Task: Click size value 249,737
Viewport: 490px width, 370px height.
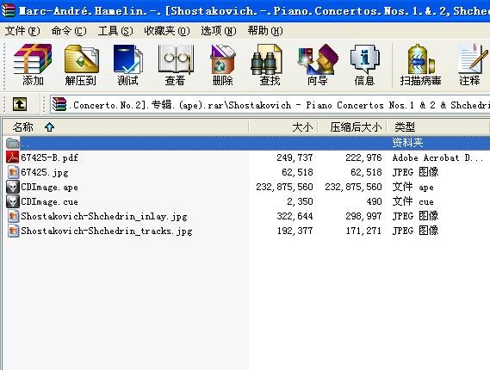Action: 295,157
